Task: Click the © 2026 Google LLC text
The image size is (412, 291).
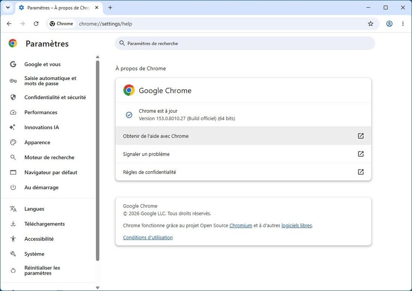Action: [167, 214]
